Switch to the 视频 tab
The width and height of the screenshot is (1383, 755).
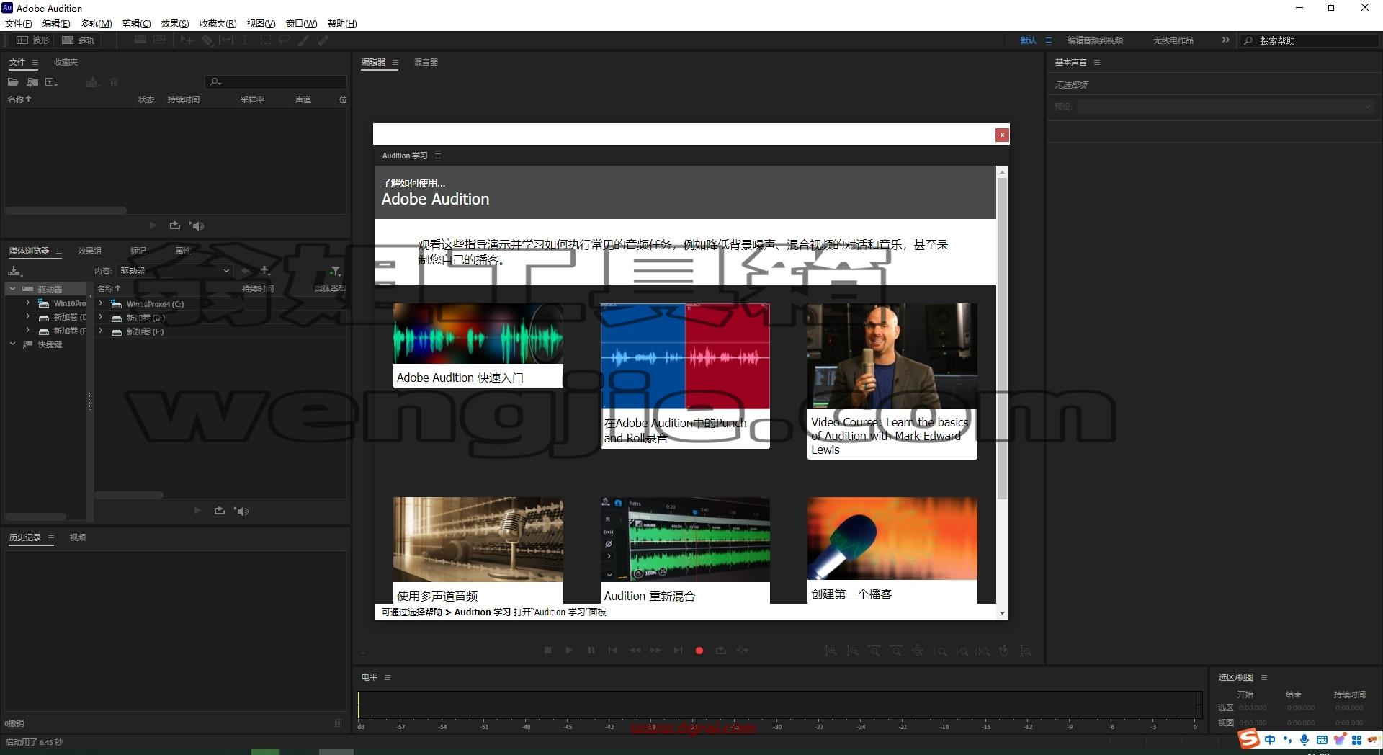(78, 537)
